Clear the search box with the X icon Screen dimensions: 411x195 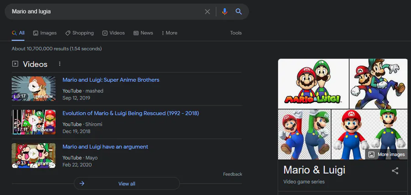[x=207, y=11]
